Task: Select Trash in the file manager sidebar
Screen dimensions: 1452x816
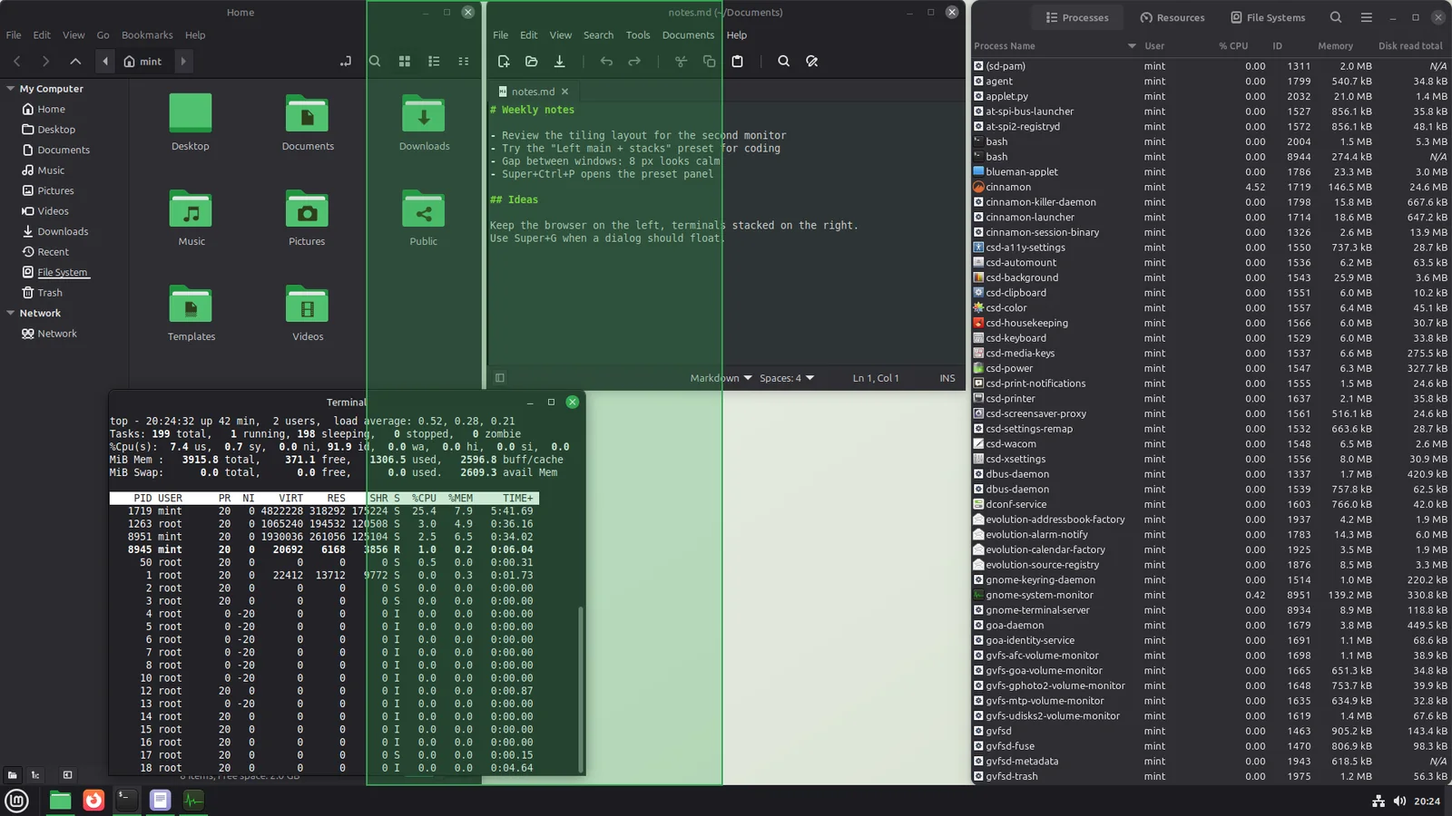Action: pos(50,293)
